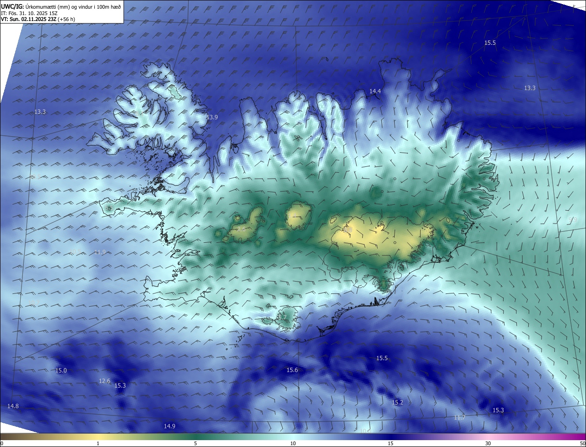Click the 10 tick on color scale
586x447 pixels.
tap(293, 443)
